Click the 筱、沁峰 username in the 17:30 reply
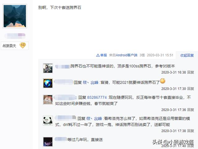198x149 pixels. pos(91,82)
